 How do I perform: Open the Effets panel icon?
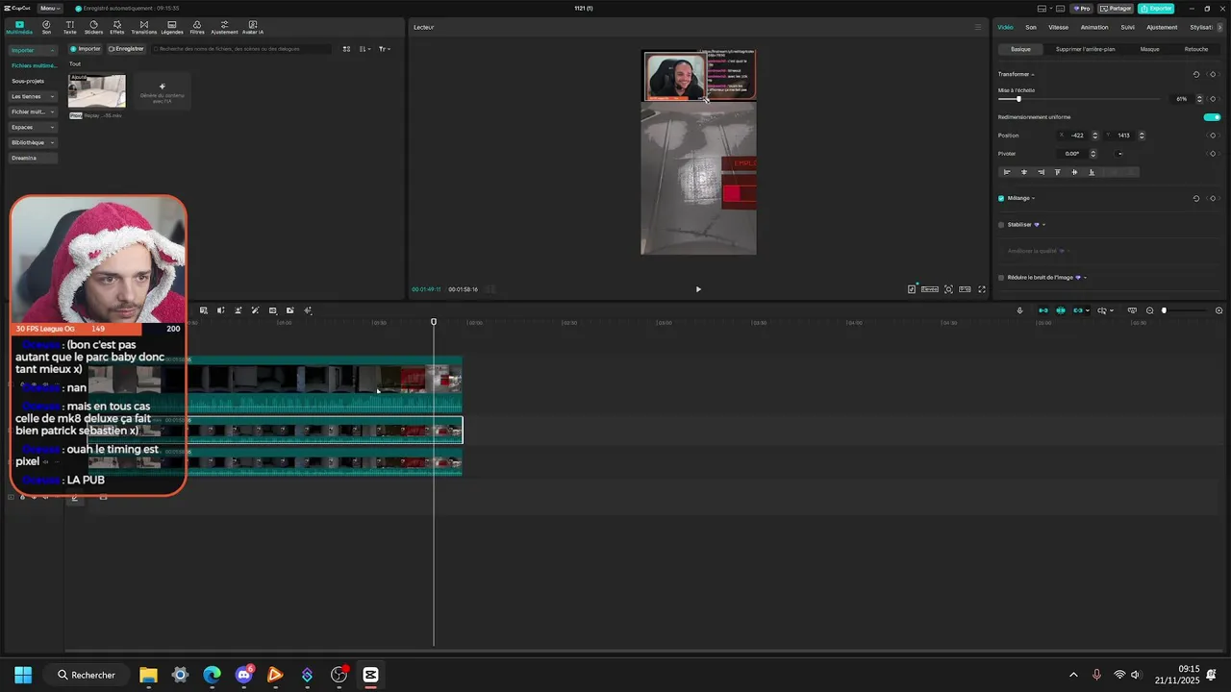click(117, 27)
